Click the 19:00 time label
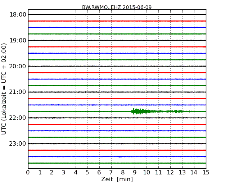Viewport: 234px width, 187px height. coord(18,40)
